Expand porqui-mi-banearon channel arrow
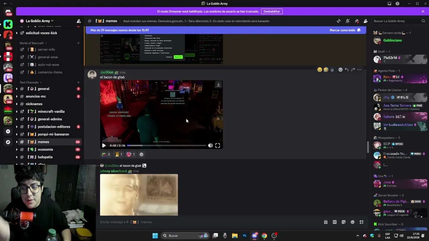 coord(17,134)
